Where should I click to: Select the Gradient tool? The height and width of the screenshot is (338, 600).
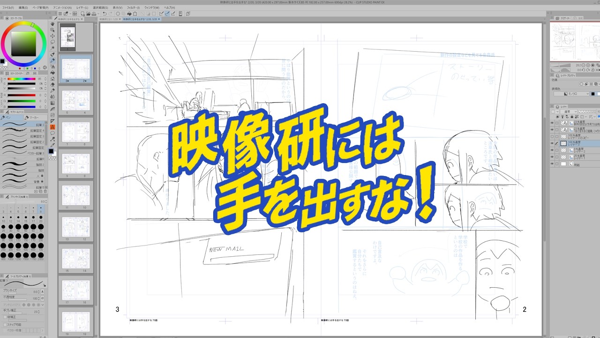click(52, 103)
